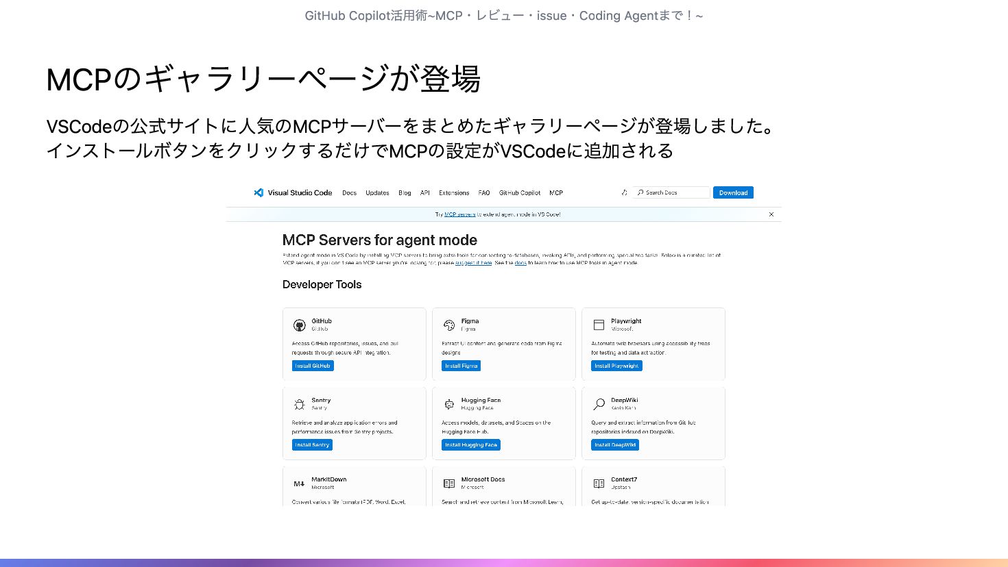
Task: Open the Docs menu item
Action: pyautogui.click(x=350, y=193)
